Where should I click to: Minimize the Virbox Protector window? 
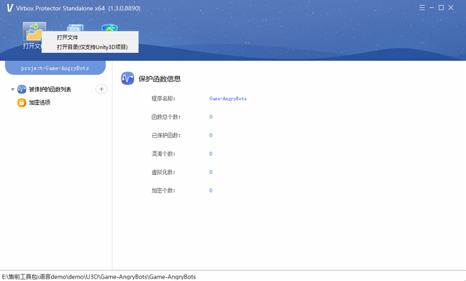coord(431,8)
